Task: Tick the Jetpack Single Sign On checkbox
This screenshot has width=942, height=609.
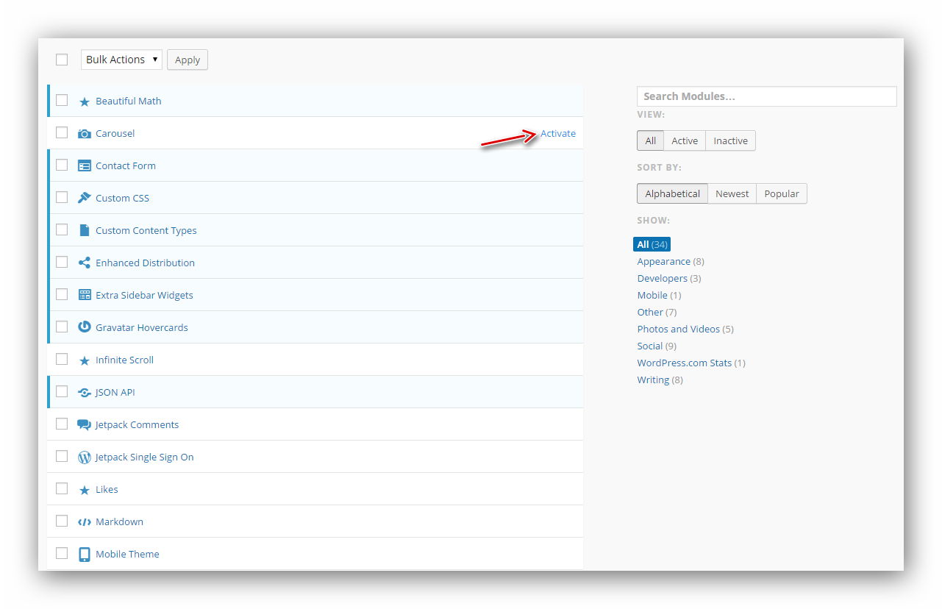Action: pyautogui.click(x=62, y=456)
